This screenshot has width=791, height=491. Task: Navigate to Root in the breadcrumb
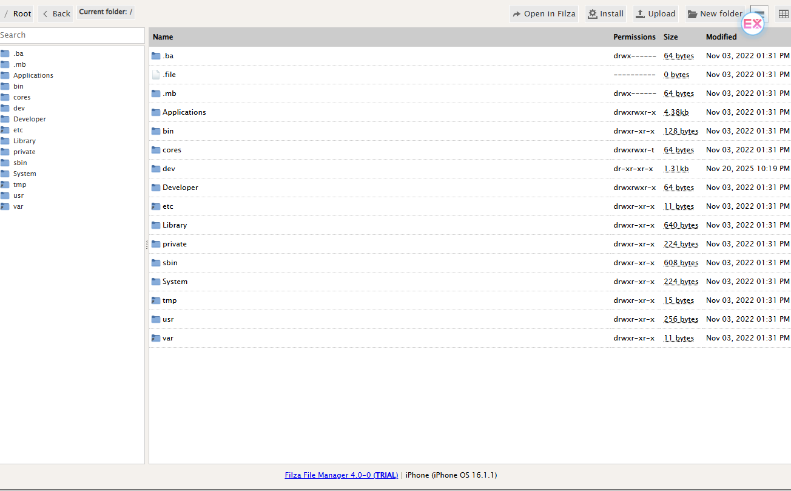[22, 14]
